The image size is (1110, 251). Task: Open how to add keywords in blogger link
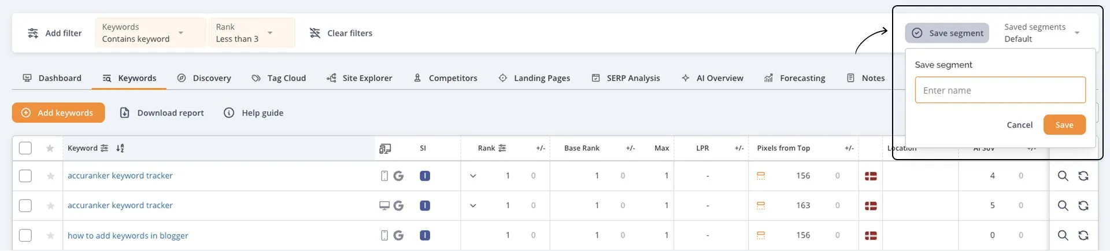tap(128, 236)
